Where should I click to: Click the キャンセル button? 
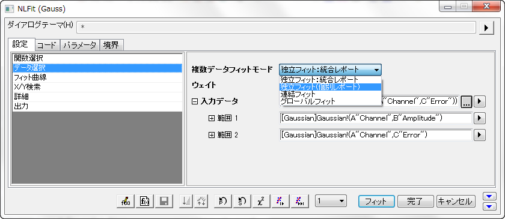456,202
